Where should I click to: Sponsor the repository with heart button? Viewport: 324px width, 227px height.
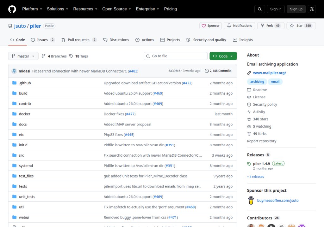pyautogui.click(x=210, y=26)
